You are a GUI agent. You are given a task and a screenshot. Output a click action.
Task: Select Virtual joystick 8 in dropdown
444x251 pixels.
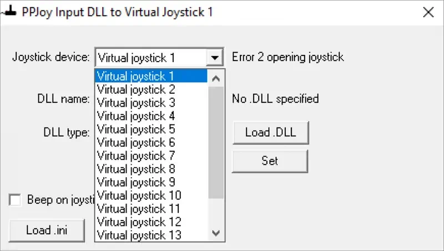pos(136,169)
